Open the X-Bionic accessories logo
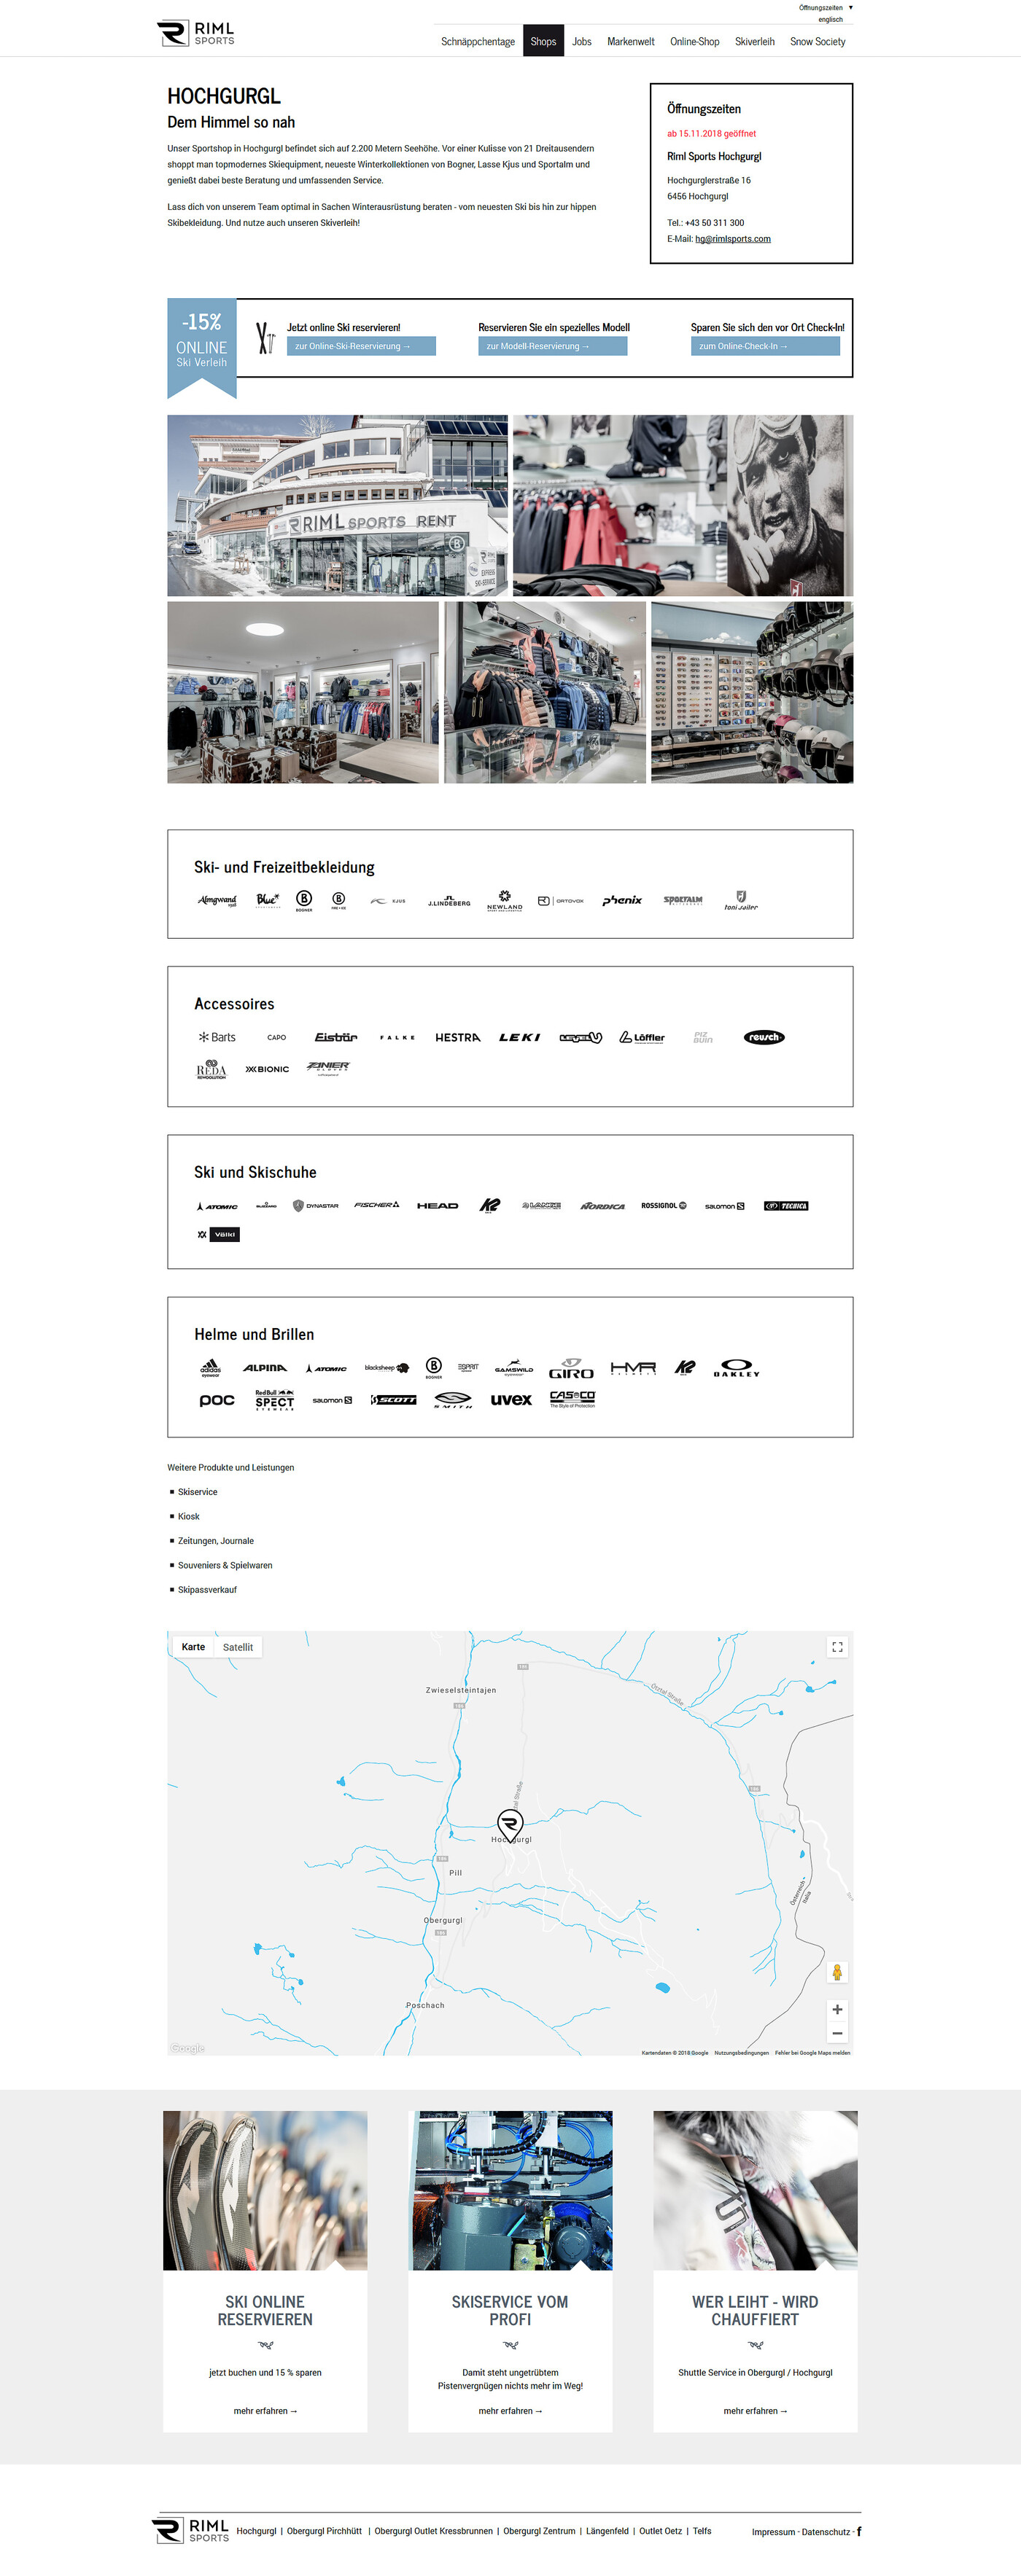The width and height of the screenshot is (1021, 2576). coord(267,1069)
